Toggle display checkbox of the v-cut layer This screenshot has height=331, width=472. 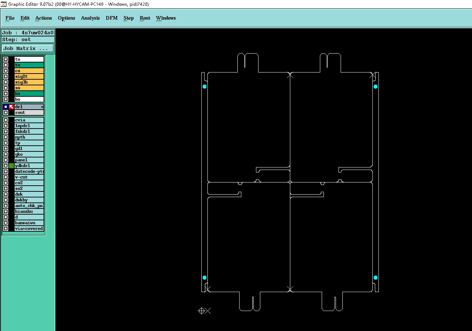point(6,177)
